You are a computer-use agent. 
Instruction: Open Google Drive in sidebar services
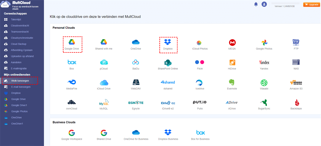coord(18,99)
